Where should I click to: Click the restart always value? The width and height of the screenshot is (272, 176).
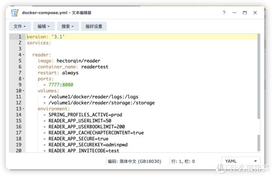pos(70,73)
